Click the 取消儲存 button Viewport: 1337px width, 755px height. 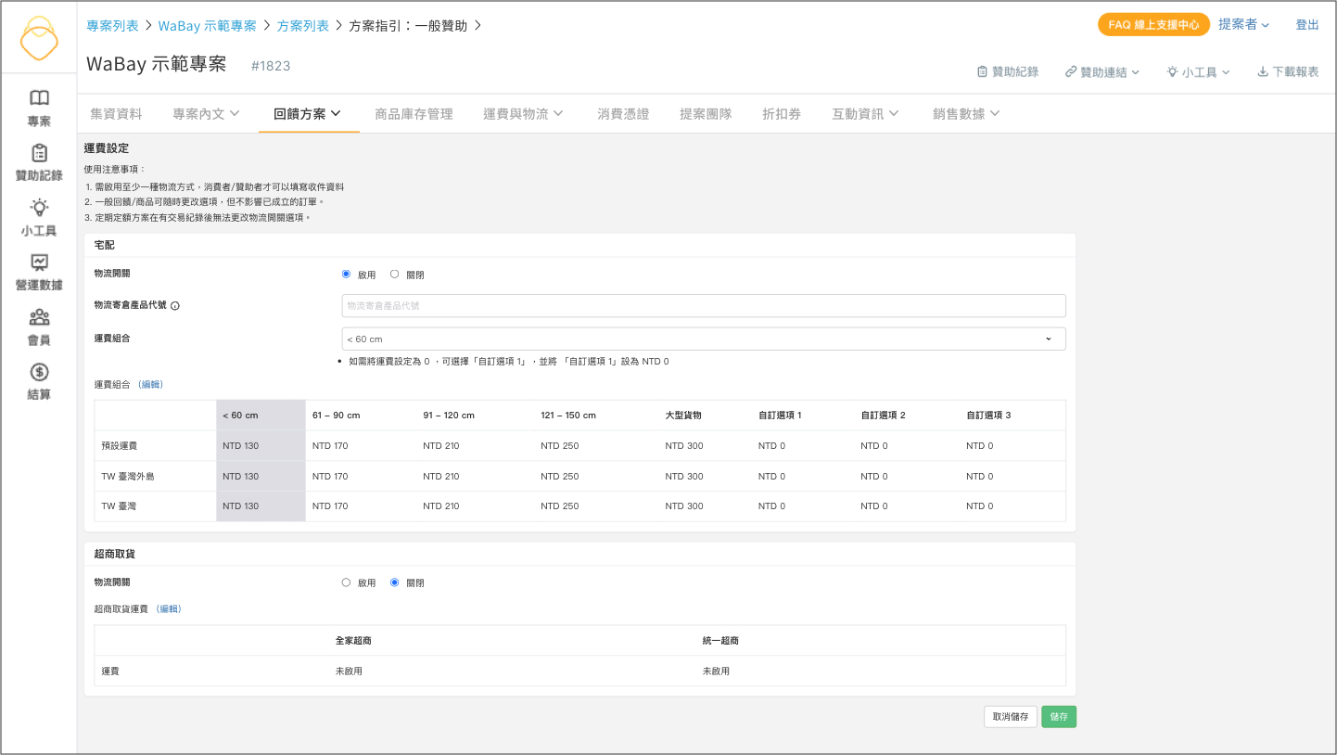1011,717
